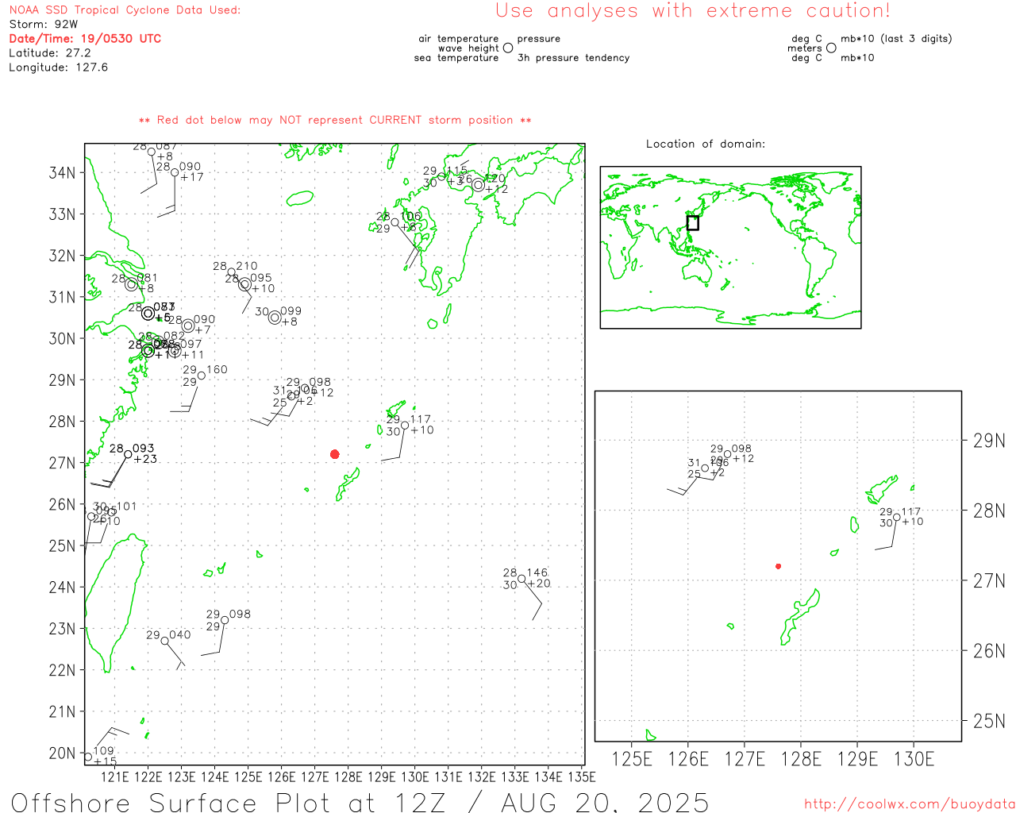Click the station circle labeled 093 +23
The height and width of the screenshot is (813, 1016).
pyautogui.click(x=128, y=455)
